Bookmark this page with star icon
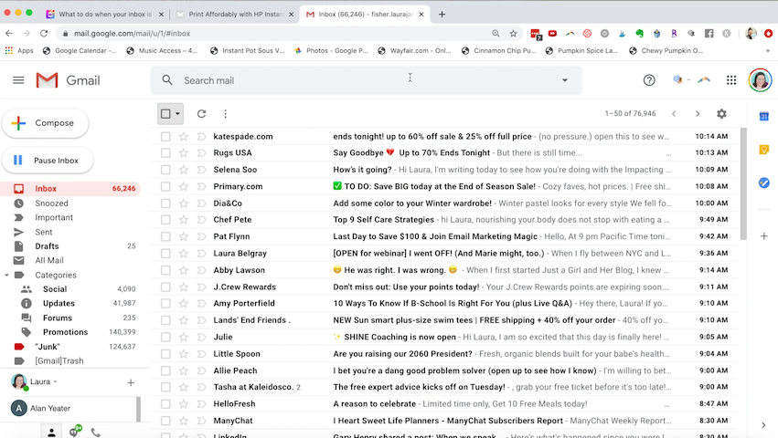Viewport: 778px width, 438px height. click(513, 33)
